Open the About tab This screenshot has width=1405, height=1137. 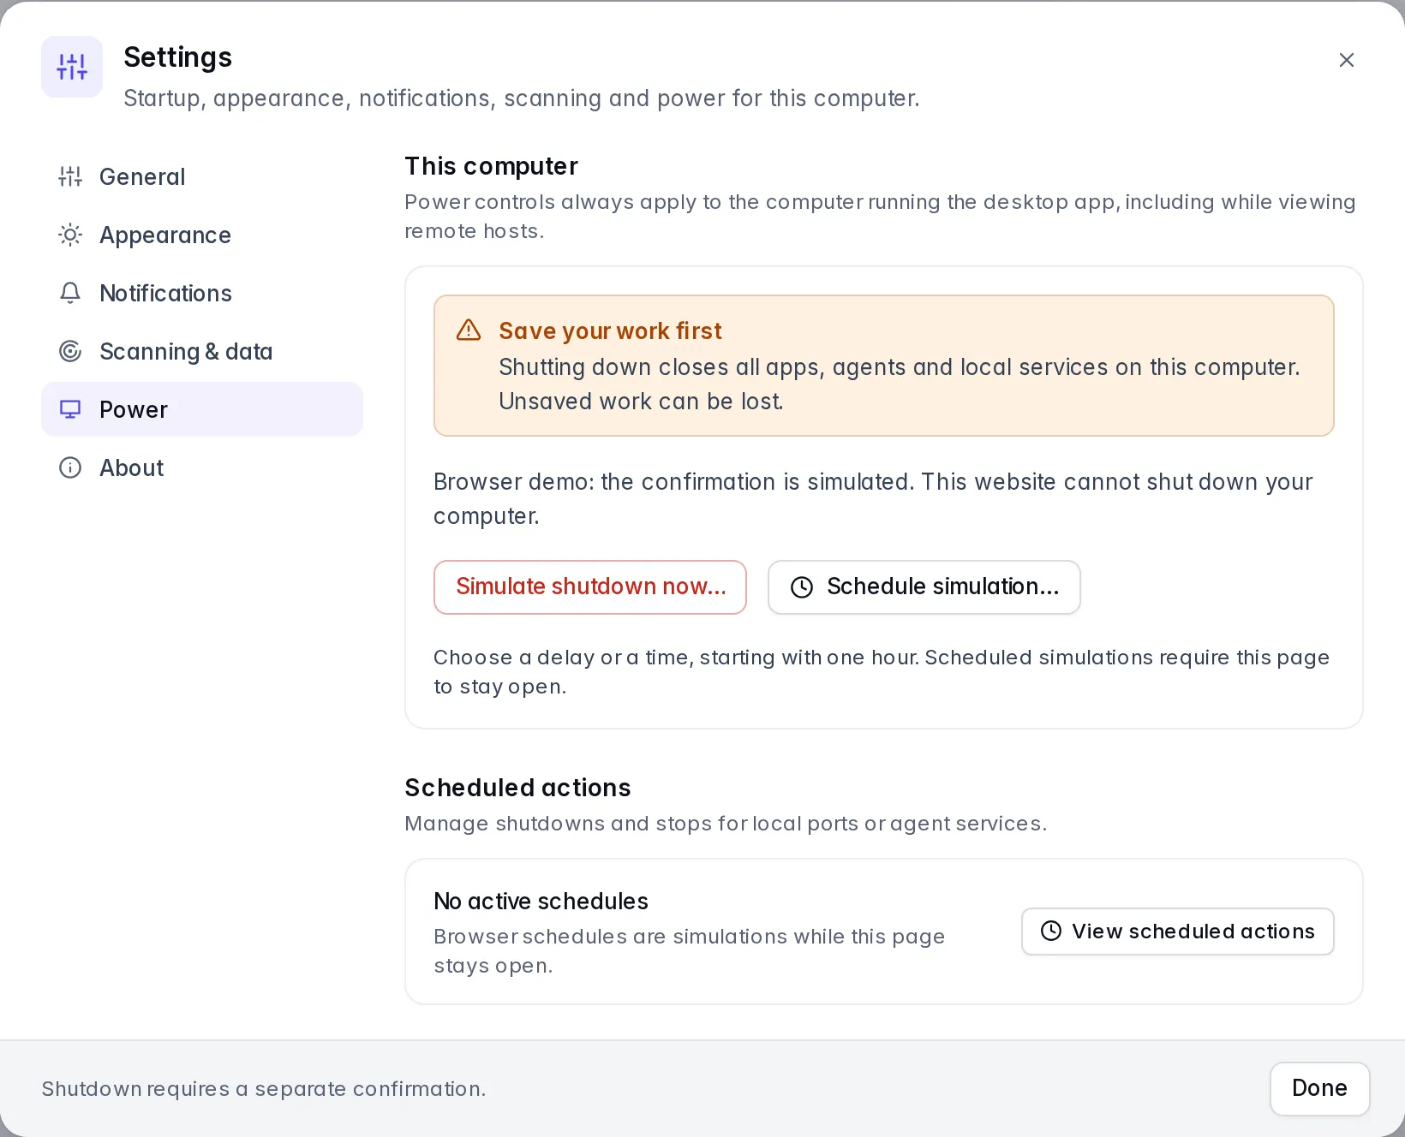pyautogui.click(x=202, y=467)
